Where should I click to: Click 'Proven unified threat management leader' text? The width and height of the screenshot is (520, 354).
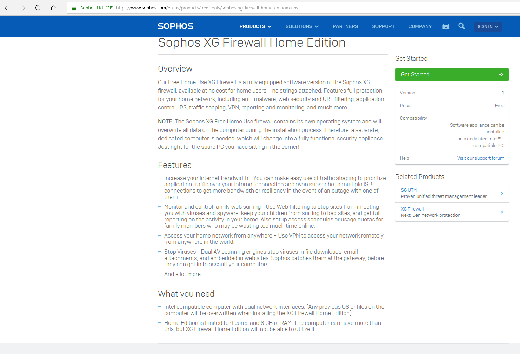tap(444, 196)
